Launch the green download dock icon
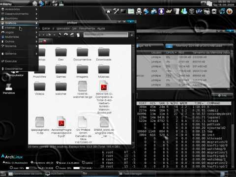The height and width of the screenshot is (177, 236). tap(184, 11)
